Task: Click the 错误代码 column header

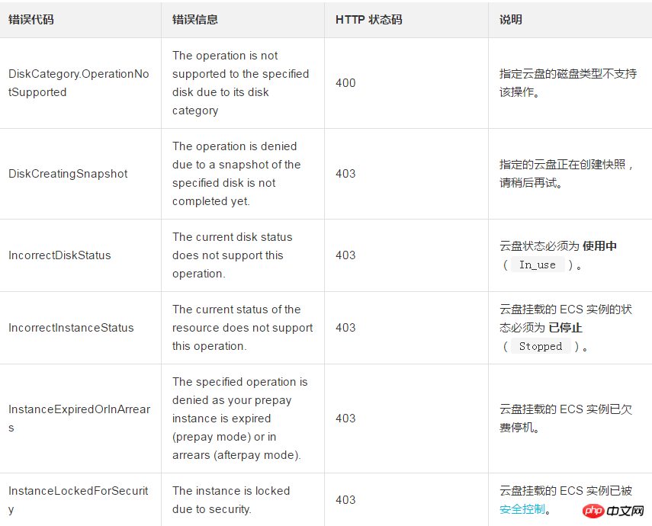Action: (x=31, y=20)
